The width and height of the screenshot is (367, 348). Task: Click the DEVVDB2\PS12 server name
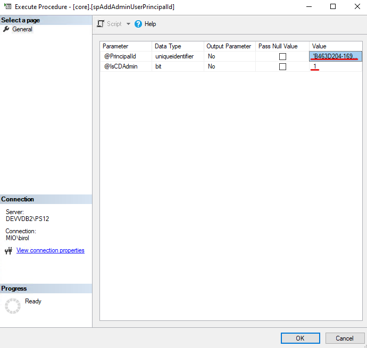(x=27, y=219)
